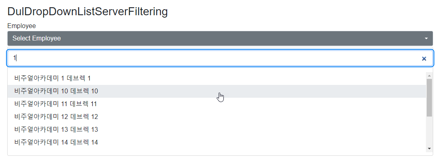The image size is (440, 161).
Task: Pick 비주얼아카데미 14 데브렉 14 entry
Action: 56,143
